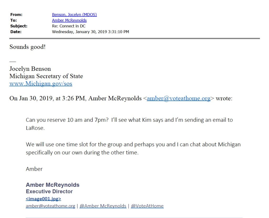The image size is (269, 218).
Task: Open the @Amber McReynolds handle link
Action: point(103,206)
